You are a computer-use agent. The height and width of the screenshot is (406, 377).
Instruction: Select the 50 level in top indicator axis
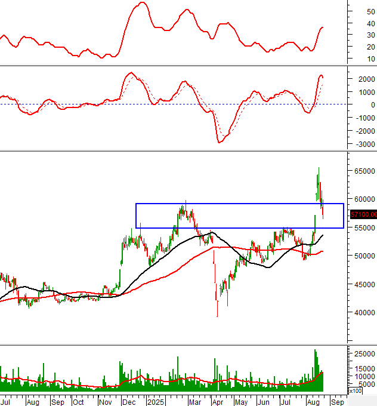point(371,12)
